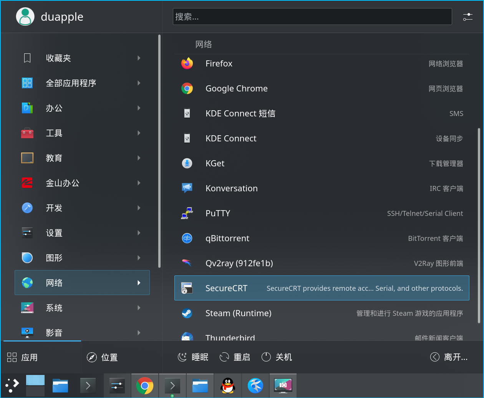
Task: Expand the 全部应用程序 submenu arrow
Action: coord(139,83)
